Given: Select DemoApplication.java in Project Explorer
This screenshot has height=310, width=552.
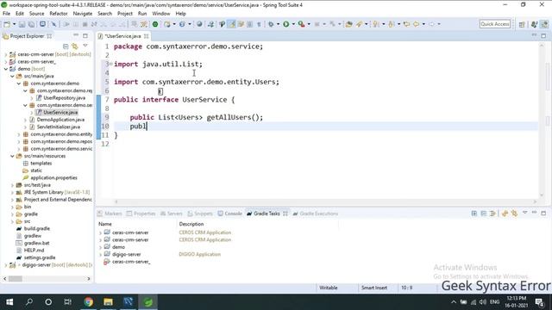Looking at the screenshot, I should [60, 120].
